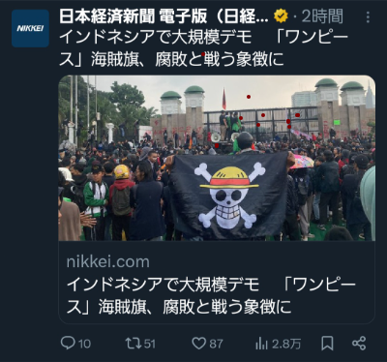Click the straw hat skull on the flag
Screen dimensions: 387x362
(229, 196)
